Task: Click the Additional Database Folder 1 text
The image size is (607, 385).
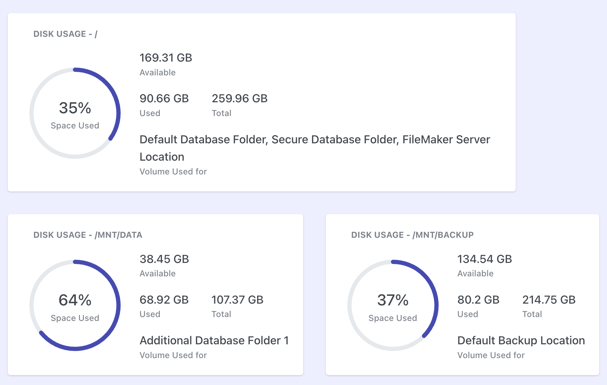Action: tap(214, 340)
